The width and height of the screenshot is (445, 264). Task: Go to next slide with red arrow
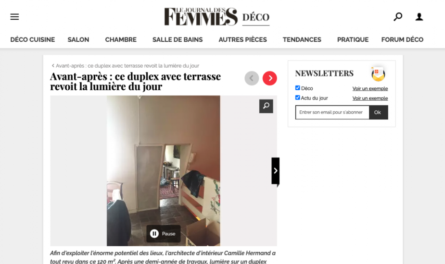tap(269, 78)
